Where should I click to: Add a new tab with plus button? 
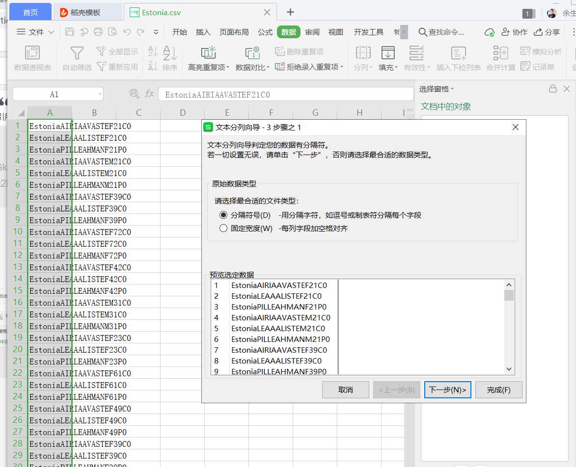[x=290, y=12]
